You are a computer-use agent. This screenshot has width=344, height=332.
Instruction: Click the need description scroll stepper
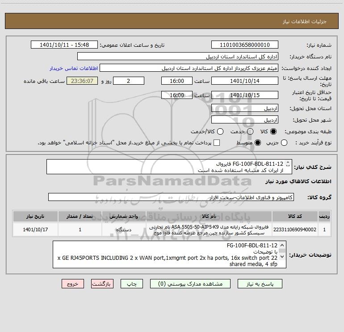click(288, 164)
